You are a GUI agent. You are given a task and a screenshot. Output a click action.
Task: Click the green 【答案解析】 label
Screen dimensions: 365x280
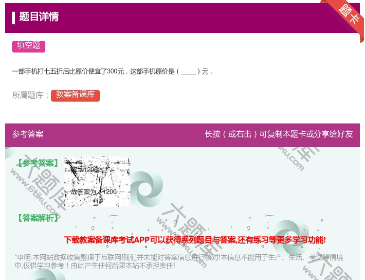click(x=38, y=218)
